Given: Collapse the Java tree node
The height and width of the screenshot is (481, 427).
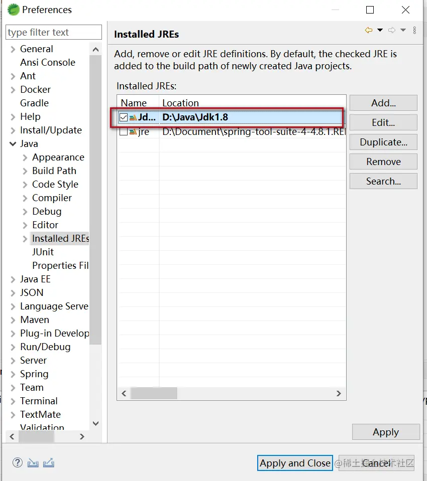Looking at the screenshot, I should point(13,143).
